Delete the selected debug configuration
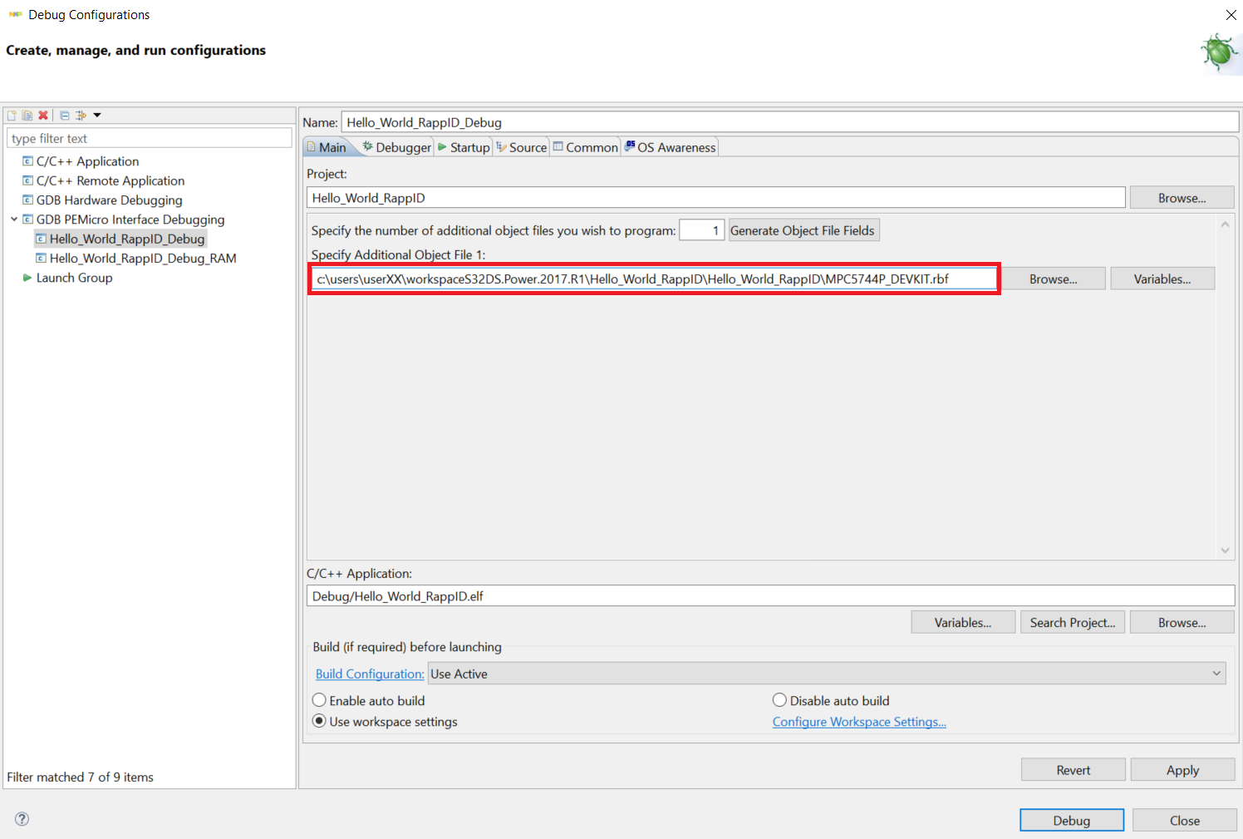Screen dimensions: 1243x839 click(x=42, y=115)
